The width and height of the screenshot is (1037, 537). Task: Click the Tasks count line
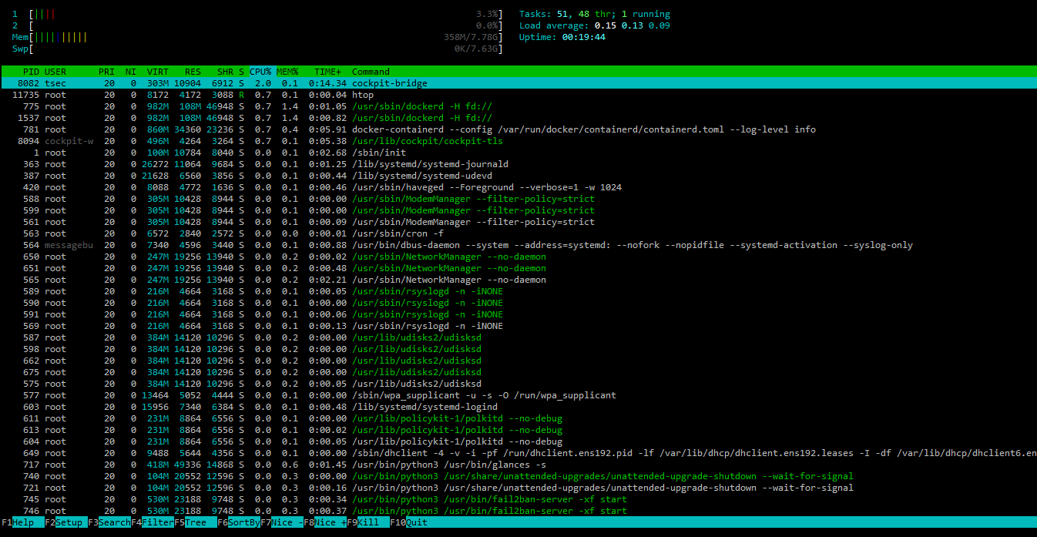[x=595, y=14]
